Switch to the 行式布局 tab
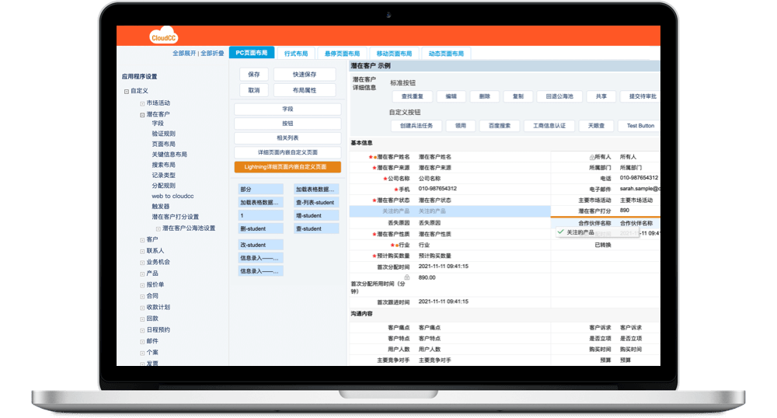777x418 pixels. point(296,54)
